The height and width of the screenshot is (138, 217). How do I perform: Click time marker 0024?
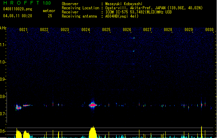point(86,30)
